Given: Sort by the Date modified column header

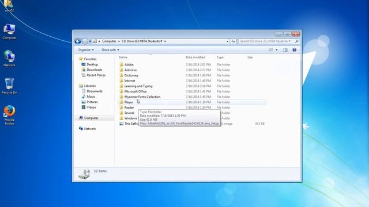Looking at the screenshot, I should pyautogui.click(x=195, y=57).
